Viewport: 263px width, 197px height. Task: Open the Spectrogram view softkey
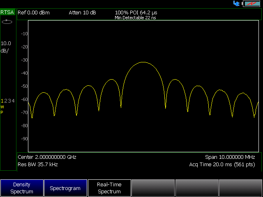pos(65,188)
